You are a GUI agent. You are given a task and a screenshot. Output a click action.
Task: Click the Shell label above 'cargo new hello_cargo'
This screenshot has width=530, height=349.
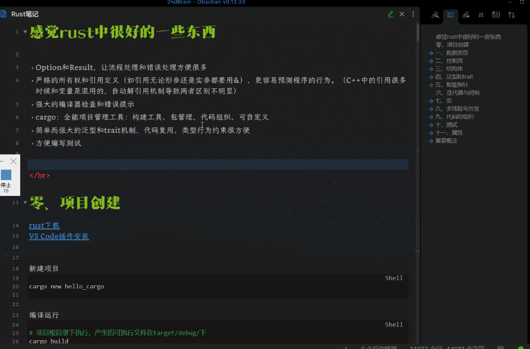pos(394,278)
